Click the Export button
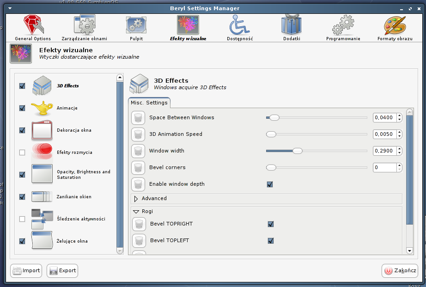Screen dimensions: 426x287 tap(62, 271)
